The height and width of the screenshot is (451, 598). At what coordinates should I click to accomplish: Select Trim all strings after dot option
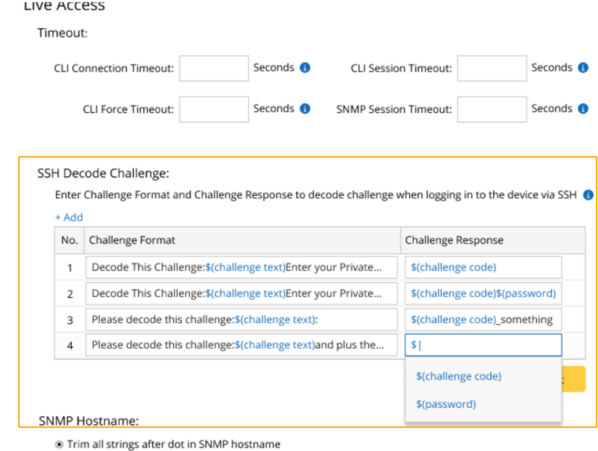[59, 444]
